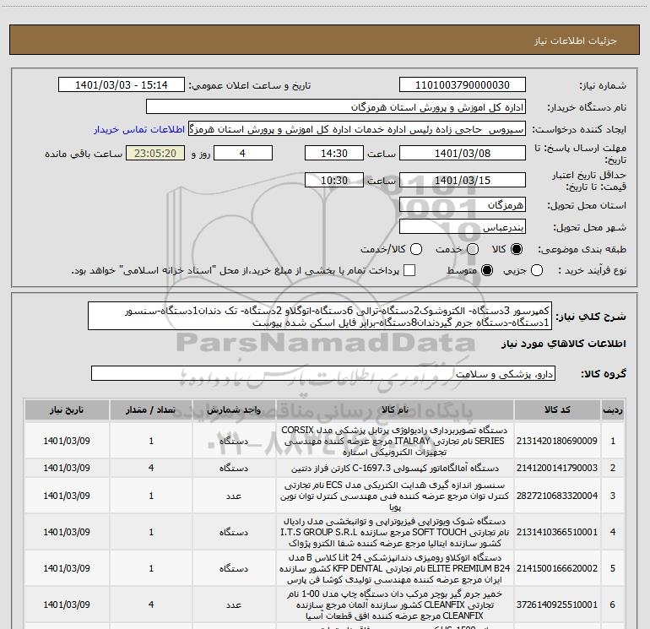The height and width of the screenshot is (629, 650).
Task: Click the تعداد / مقدار column header
Action: (151, 410)
